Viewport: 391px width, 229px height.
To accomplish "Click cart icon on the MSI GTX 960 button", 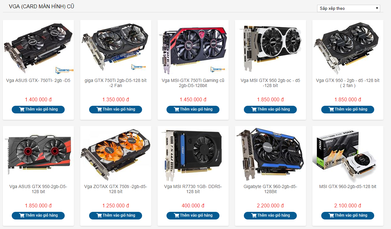I will point(331,215).
